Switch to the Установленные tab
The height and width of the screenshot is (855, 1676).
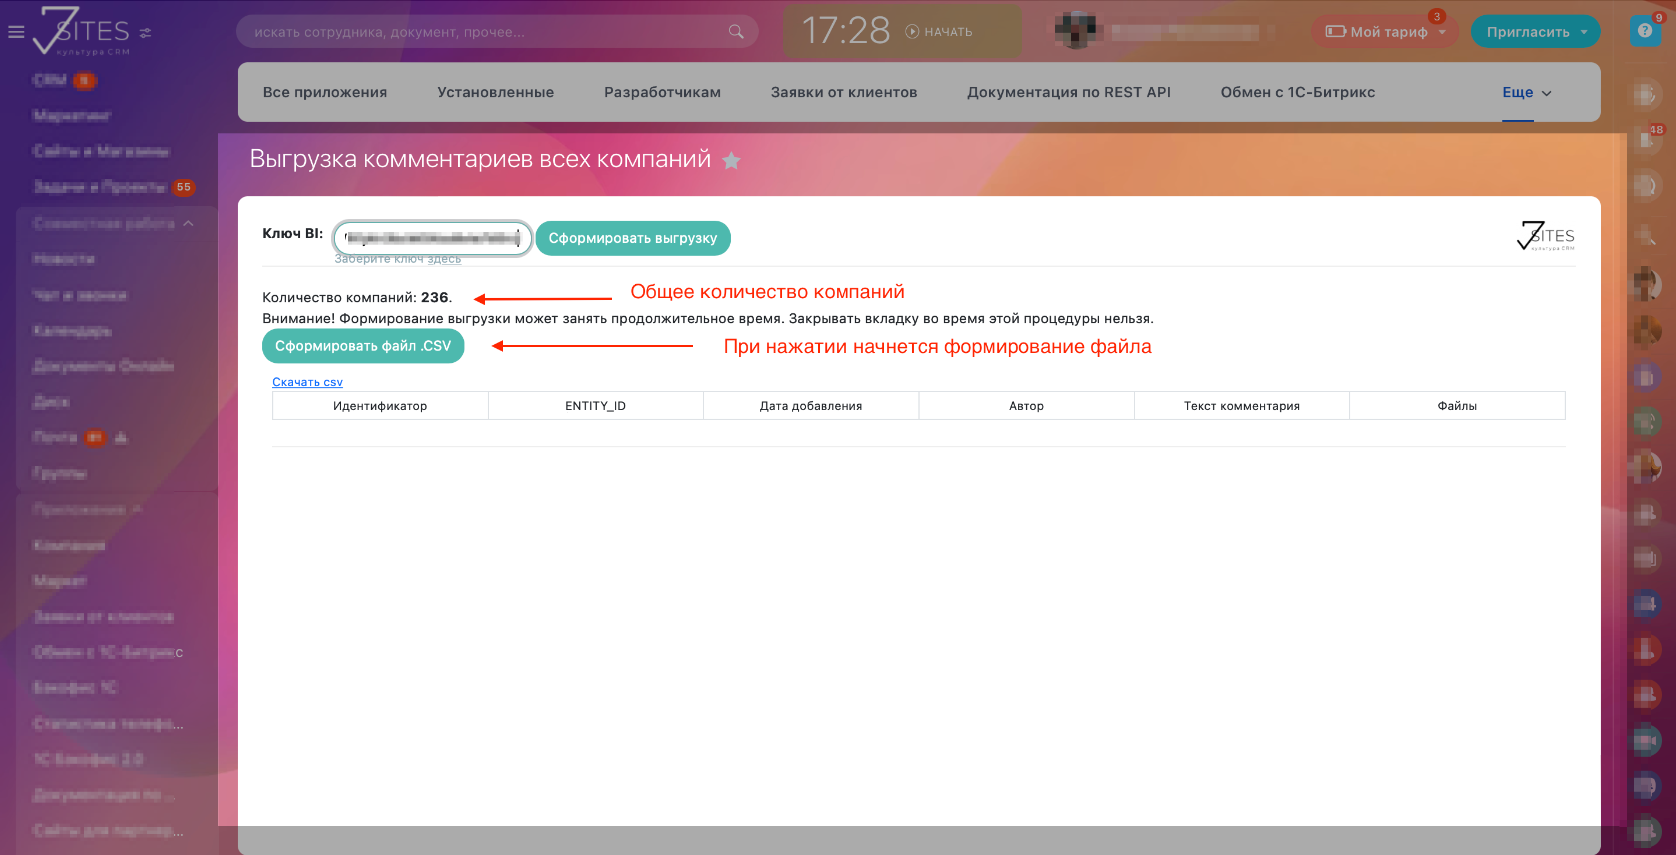495,93
